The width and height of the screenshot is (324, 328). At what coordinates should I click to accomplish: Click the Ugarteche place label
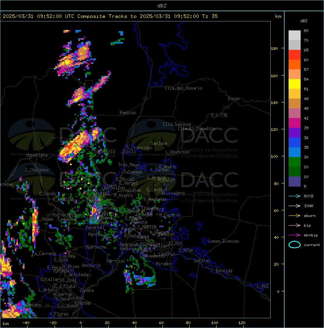(x=96, y=247)
